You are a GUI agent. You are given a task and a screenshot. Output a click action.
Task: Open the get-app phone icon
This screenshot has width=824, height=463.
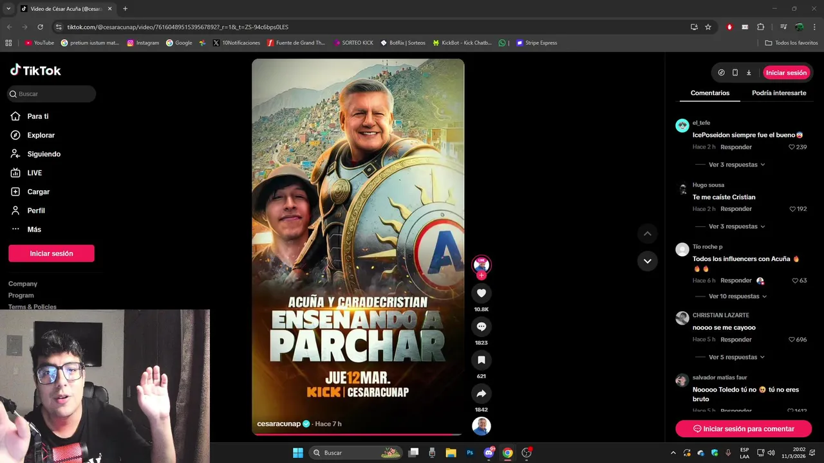(x=735, y=73)
